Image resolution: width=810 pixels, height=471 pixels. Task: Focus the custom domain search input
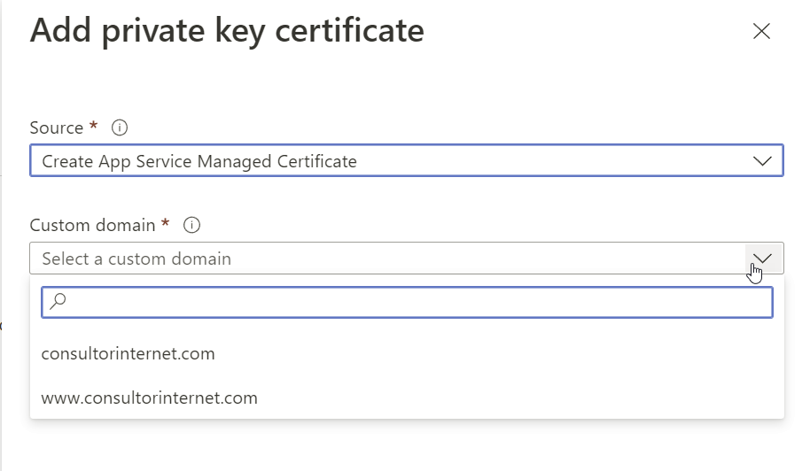tap(407, 302)
